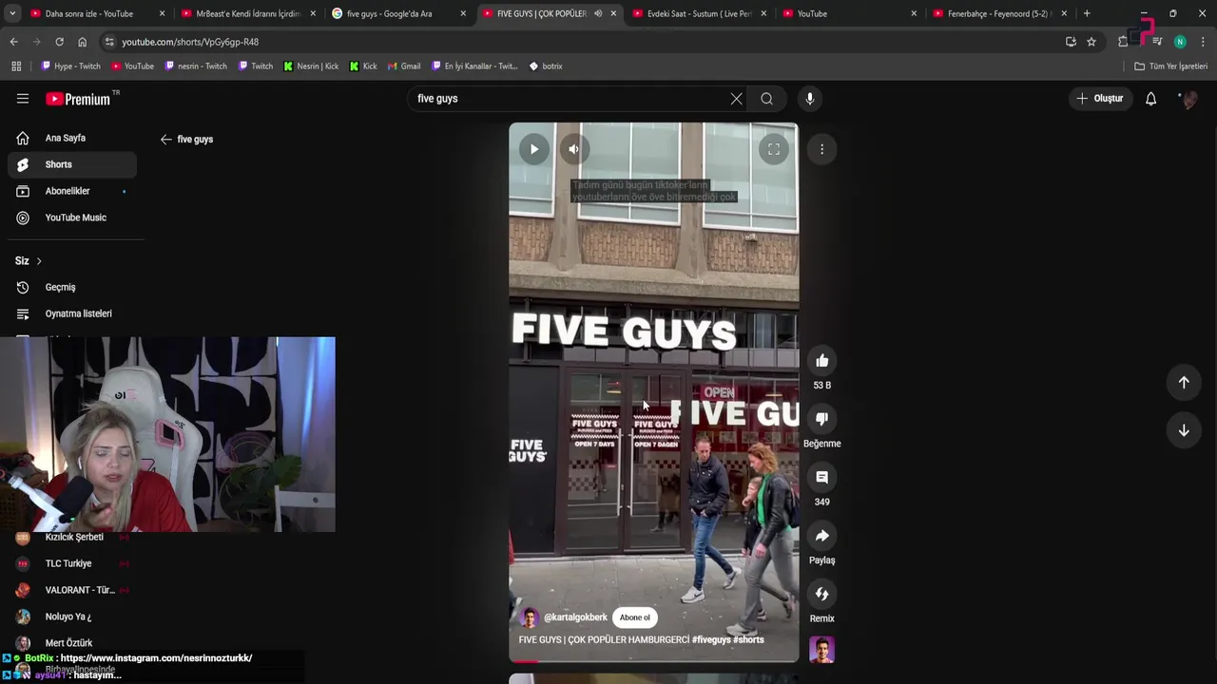This screenshot has width=1217, height=684.
Task: Open Ana Sayfa in the sidebar
Action: click(72, 139)
